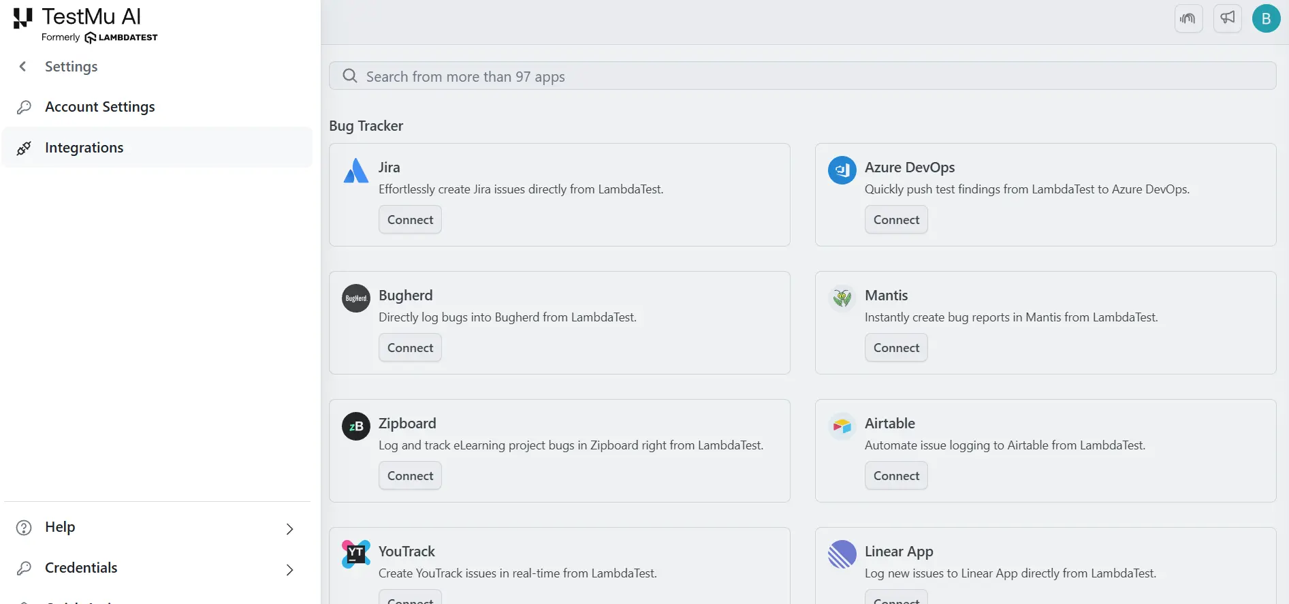
Task: Click the Bug Tracker section heading
Action: [x=366, y=126]
